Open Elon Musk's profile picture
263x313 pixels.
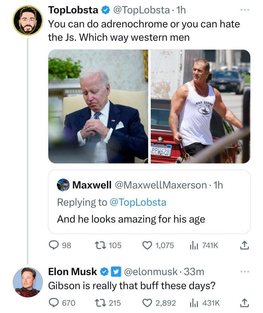pos(28,282)
